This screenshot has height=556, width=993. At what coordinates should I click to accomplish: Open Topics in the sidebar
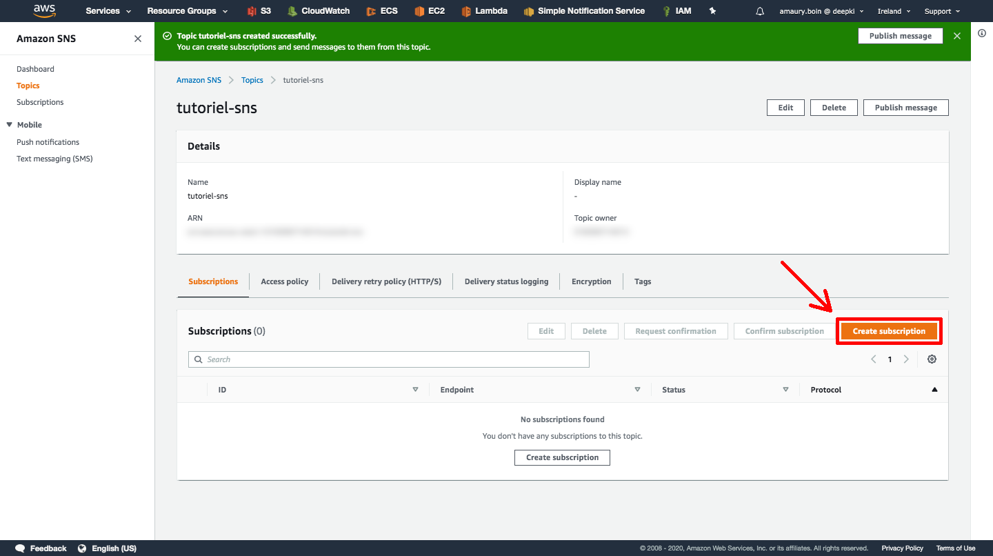tap(28, 86)
